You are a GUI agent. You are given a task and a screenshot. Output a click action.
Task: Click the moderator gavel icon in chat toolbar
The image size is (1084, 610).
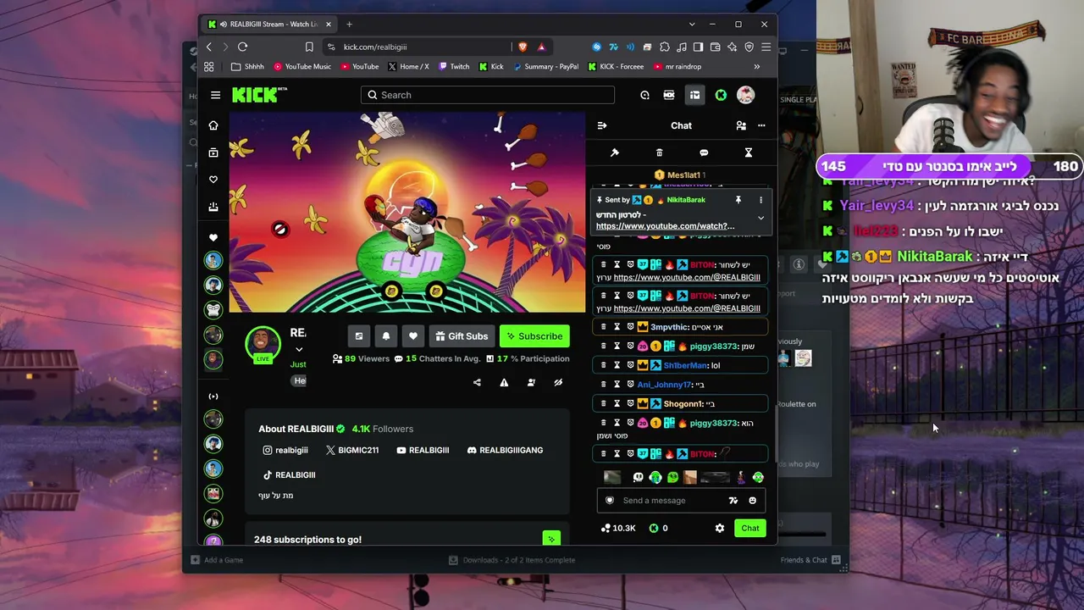[x=615, y=152]
